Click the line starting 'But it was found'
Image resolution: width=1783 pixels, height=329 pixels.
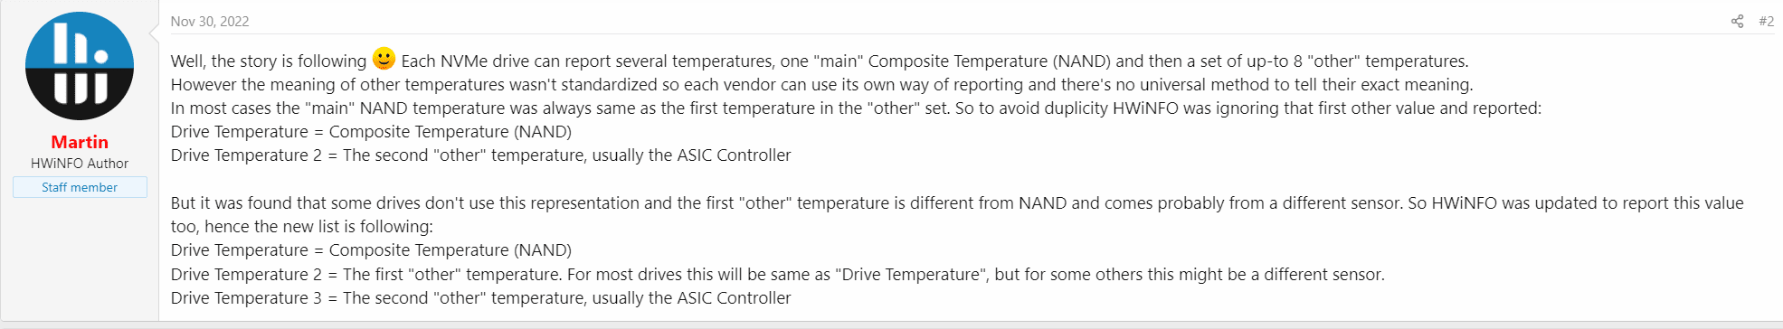pos(957,202)
